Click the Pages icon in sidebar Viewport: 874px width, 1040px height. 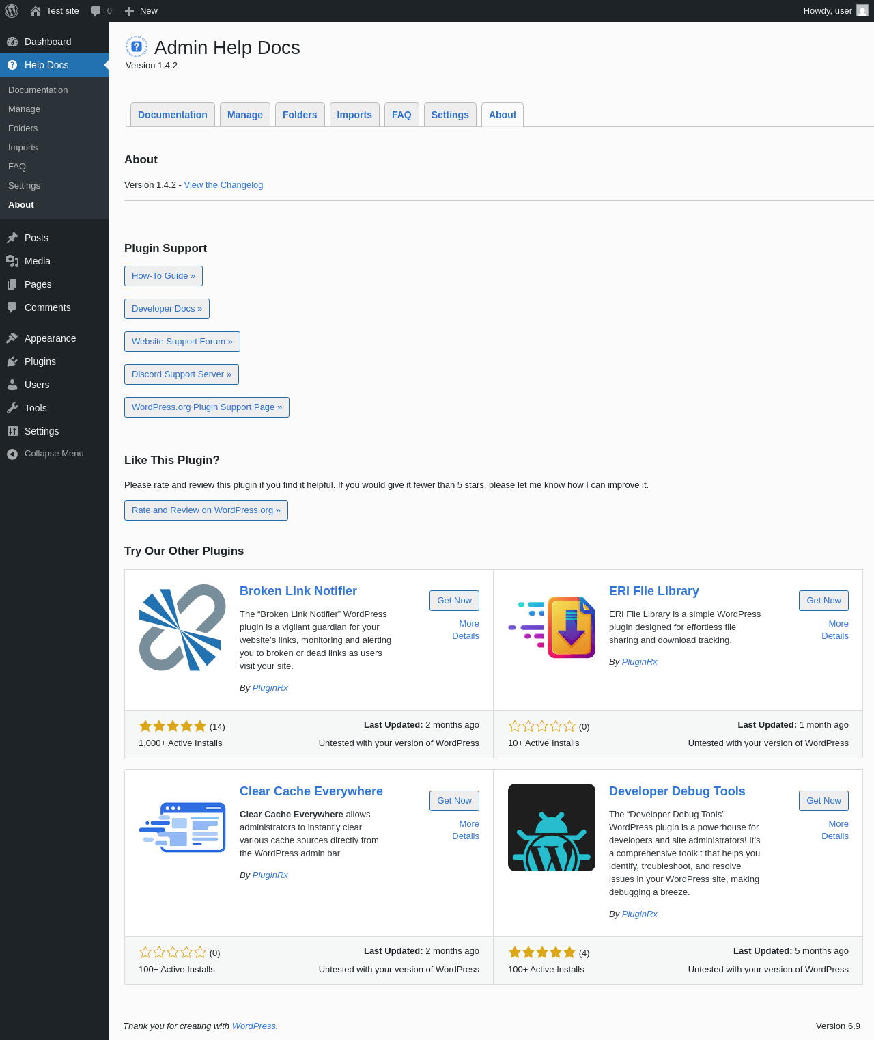pyautogui.click(x=12, y=284)
